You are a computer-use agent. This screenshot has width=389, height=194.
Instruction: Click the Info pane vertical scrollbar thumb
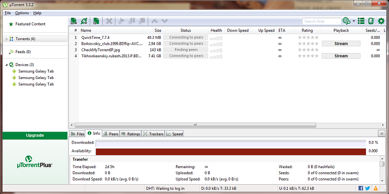pyautogui.click(x=382, y=164)
